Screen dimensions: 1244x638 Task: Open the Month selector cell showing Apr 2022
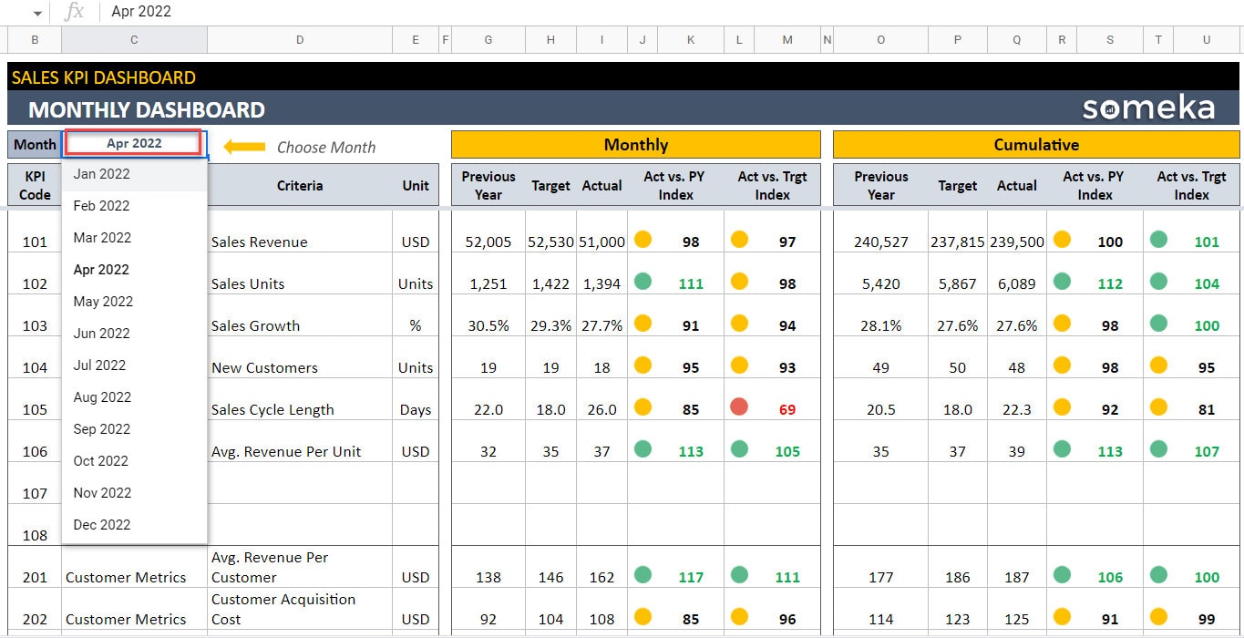click(134, 143)
